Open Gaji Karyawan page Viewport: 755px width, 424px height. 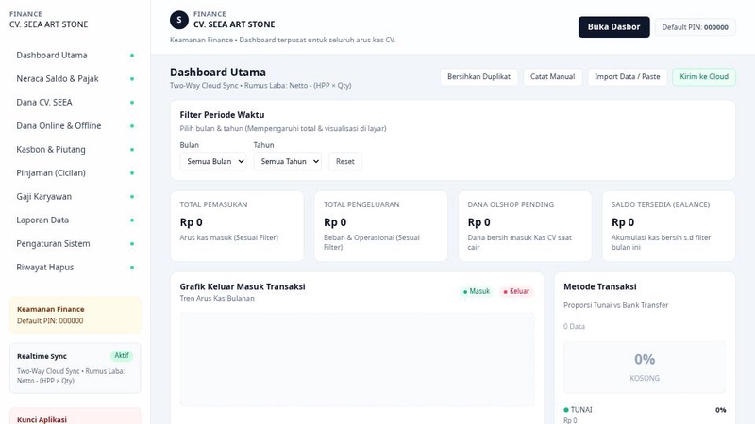click(x=75, y=197)
